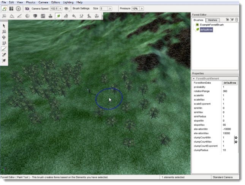Open the ForestItemData defaulttree dropdown
Screen dimensions: 245x185
(230, 83)
